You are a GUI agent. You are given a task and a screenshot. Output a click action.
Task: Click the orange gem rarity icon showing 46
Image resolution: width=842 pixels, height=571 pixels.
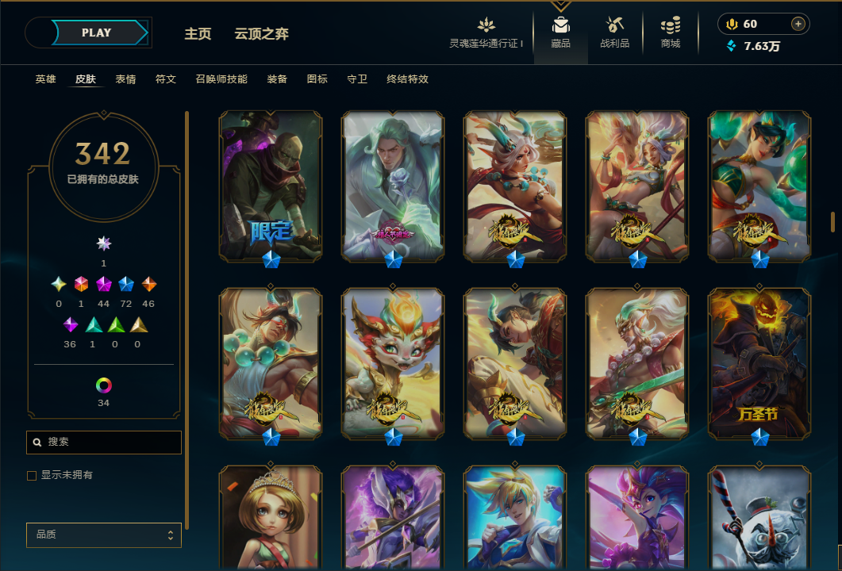click(148, 284)
